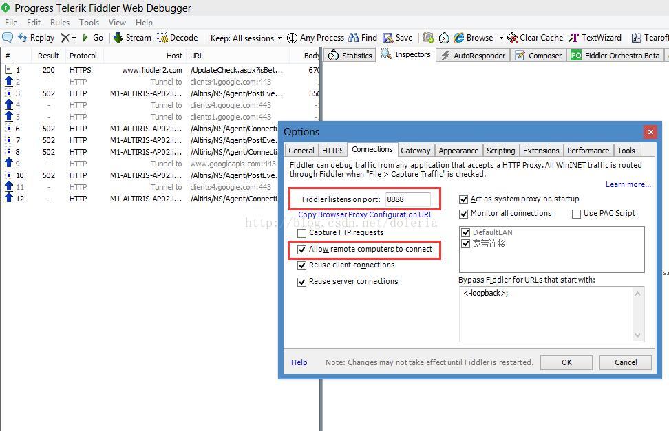Image resolution: width=669 pixels, height=431 pixels.
Task: Click the Save sessions toolbar icon
Action: (398, 38)
